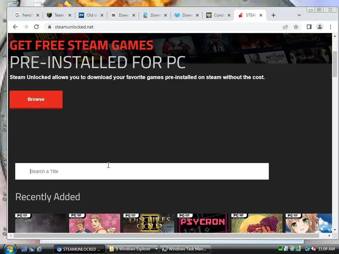Open the PSYCRON game thumbnail

click(x=203, y=223)
